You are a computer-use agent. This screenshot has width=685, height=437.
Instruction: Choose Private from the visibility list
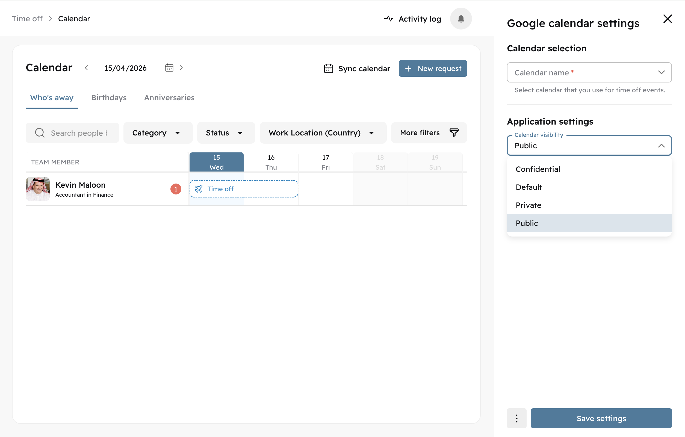point(528,205)
